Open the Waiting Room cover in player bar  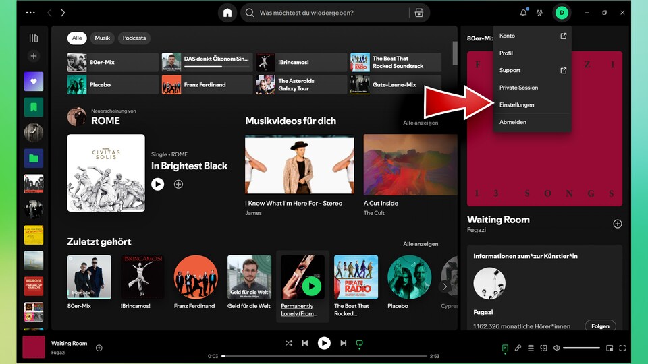click(x=34, y=346)
